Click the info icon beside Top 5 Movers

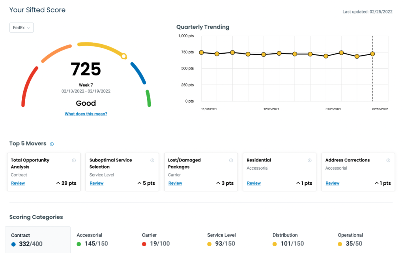(52, 144)
